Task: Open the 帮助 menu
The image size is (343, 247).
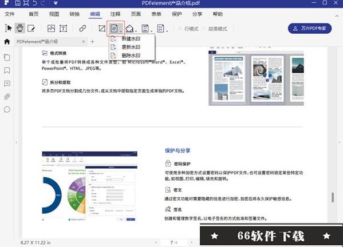Action: pyautogui.click(x=218, y=14)
